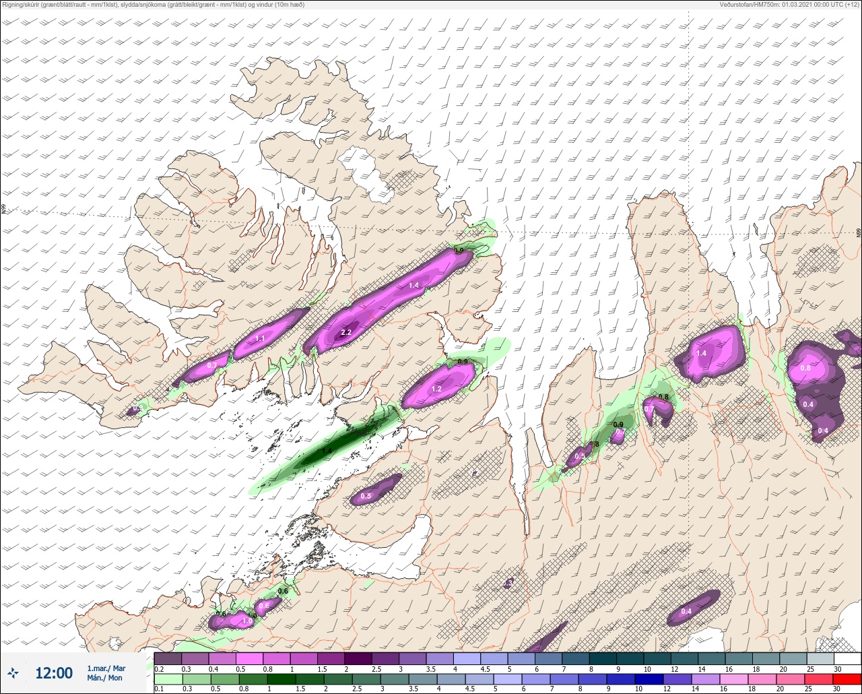The image size is (862, 694).
Task: Click the darkest purple swatch at 2 in the top legend
Action: click(358, 658)
